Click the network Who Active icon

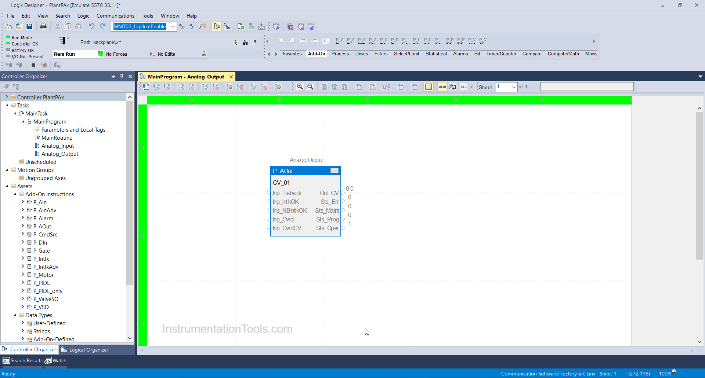pos(245,43)
